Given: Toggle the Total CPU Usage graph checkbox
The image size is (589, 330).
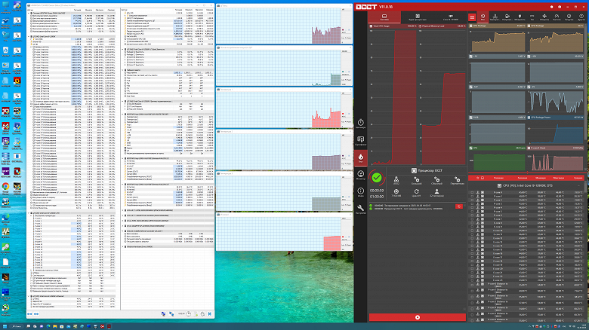Looking at the screenshot, I should [x=371, y=26].
